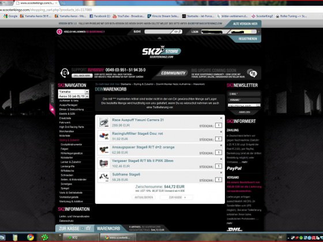
Task: Click the search magnifier go button
Action: [178, 32]
